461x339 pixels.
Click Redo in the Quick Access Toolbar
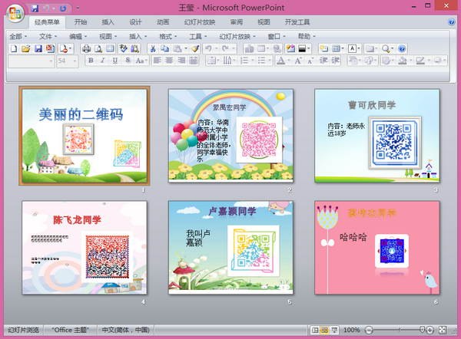click(x=63, y=8)
